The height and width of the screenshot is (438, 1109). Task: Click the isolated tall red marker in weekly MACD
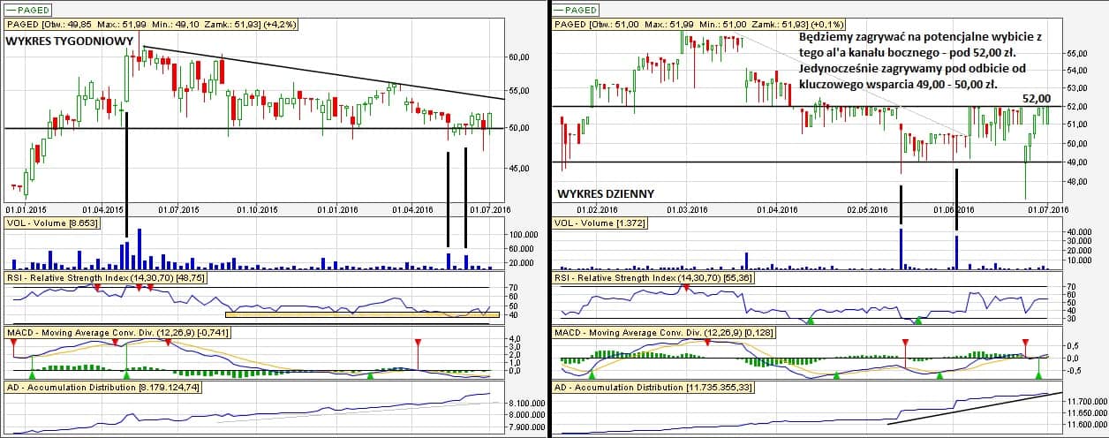point(419,343)
